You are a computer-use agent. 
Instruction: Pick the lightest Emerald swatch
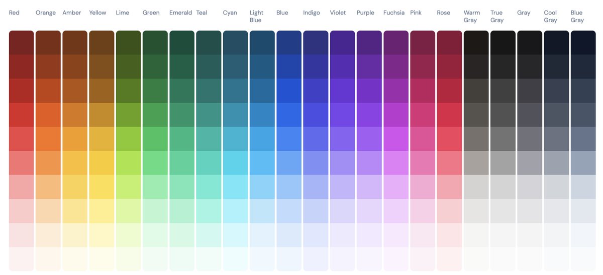[x=182, y=259]
